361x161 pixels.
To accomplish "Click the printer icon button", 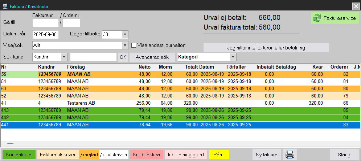I will point(290,155).
